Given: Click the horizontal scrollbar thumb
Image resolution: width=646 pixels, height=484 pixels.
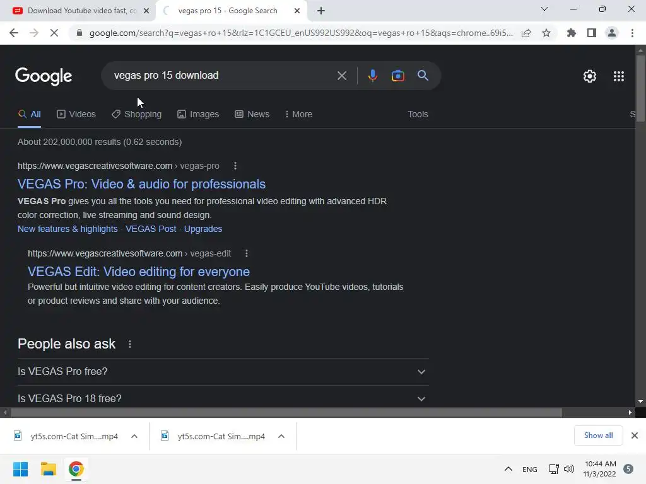Looking at the screenshot, I should coord(286,412).
